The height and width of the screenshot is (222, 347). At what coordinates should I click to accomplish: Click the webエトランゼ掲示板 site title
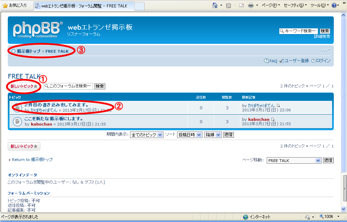tap(100, 27)
